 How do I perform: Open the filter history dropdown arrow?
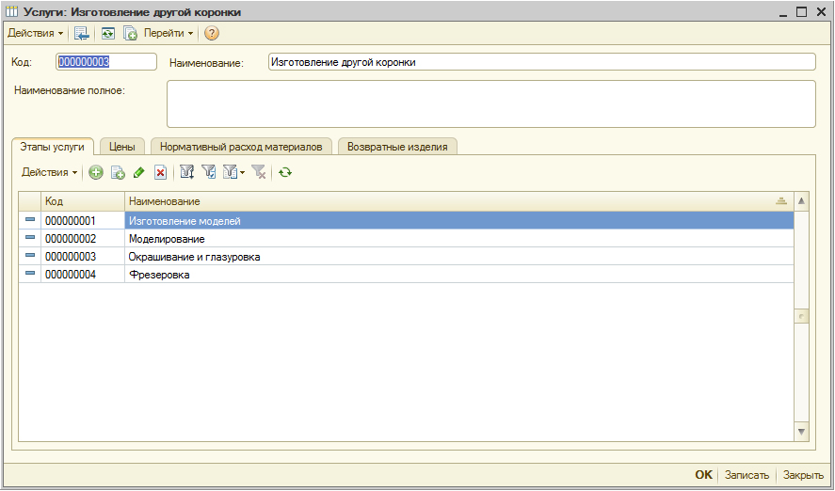tap(242, 172)
